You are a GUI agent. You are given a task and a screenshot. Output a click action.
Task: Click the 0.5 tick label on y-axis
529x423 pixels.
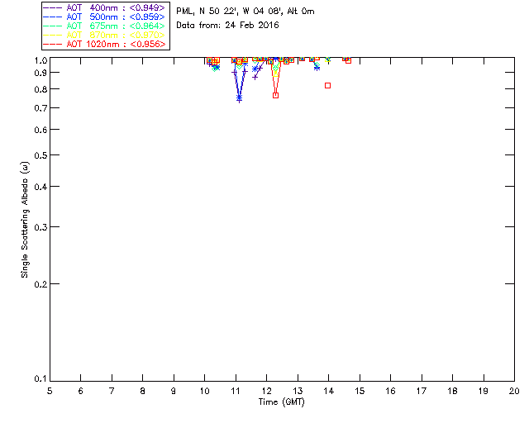pos(41,155)
